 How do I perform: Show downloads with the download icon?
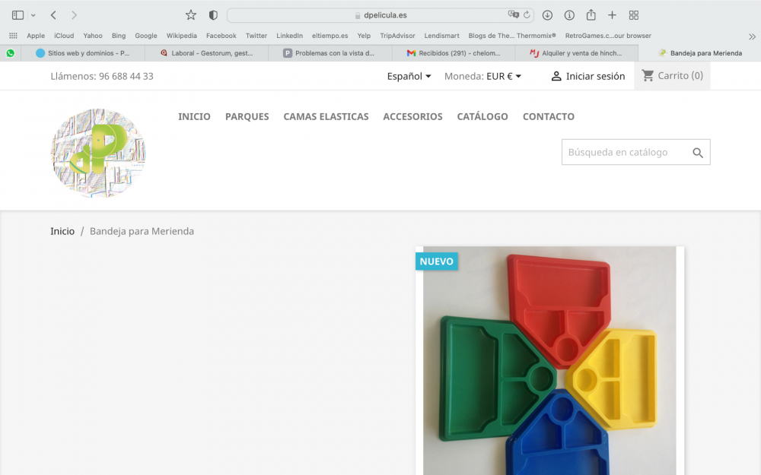(x=547, y=15)
